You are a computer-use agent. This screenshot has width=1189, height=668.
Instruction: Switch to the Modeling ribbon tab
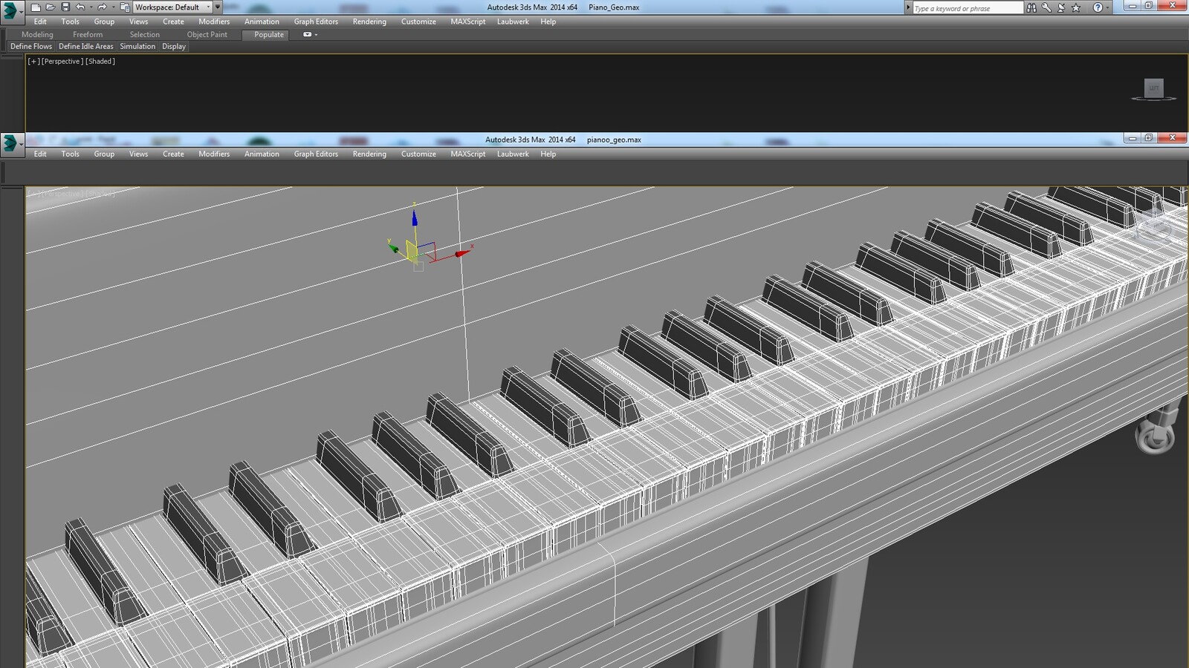(x=37, y=35)
